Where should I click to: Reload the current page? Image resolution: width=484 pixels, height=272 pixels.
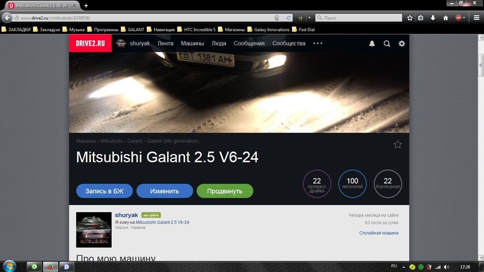point(288,18)
